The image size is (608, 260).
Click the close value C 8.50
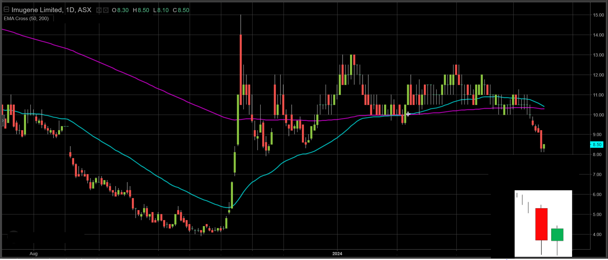pyautogui.click(x=181, y=10)
